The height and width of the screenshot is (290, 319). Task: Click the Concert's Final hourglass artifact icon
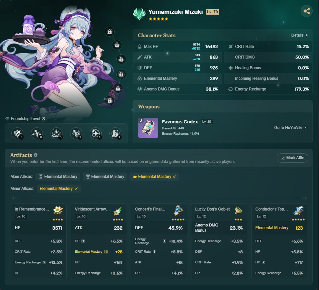(178, 210)
